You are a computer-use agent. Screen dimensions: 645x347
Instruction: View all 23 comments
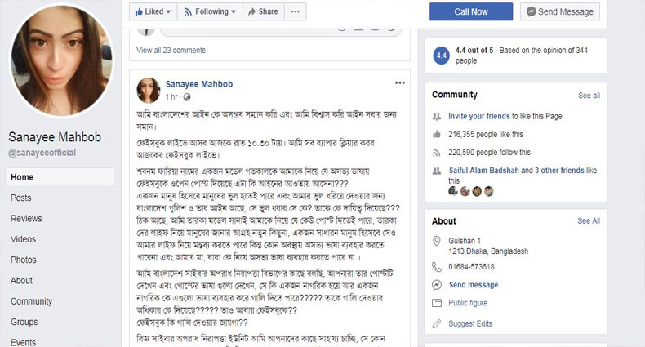pos(171,50)
